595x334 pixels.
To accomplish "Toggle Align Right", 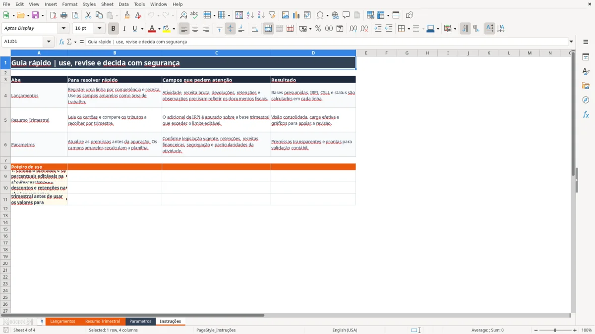I will point(206,29).
